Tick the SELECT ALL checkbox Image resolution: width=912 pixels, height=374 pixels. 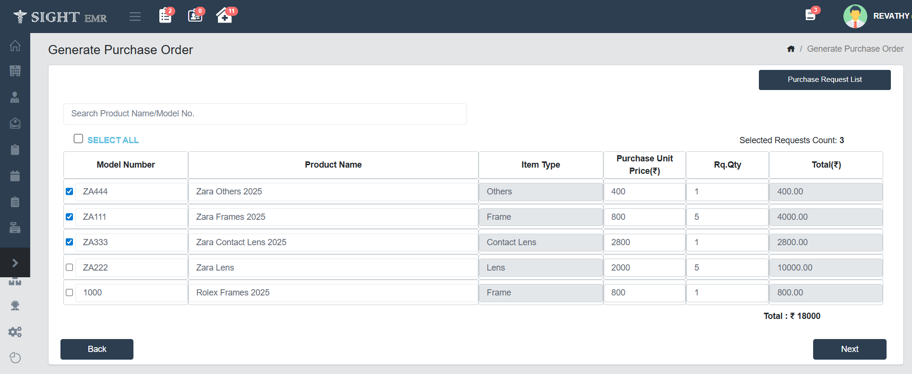tap(78, 139)
